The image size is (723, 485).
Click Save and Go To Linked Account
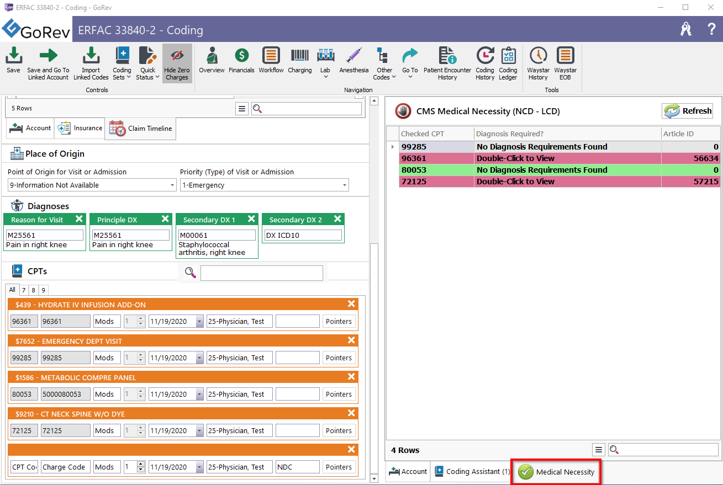click(48, 63)
